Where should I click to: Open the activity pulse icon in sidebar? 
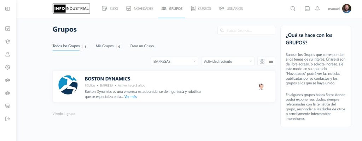pos(8,29)
